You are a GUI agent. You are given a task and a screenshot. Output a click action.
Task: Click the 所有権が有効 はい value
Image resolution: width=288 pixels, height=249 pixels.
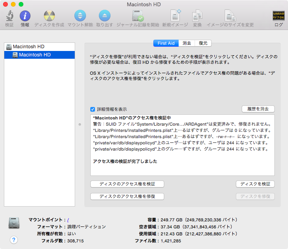72,234
